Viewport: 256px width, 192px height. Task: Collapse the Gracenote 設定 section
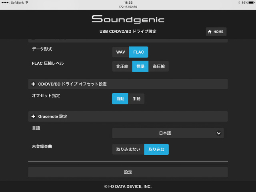pyautogui.click(x=34, y=116)
